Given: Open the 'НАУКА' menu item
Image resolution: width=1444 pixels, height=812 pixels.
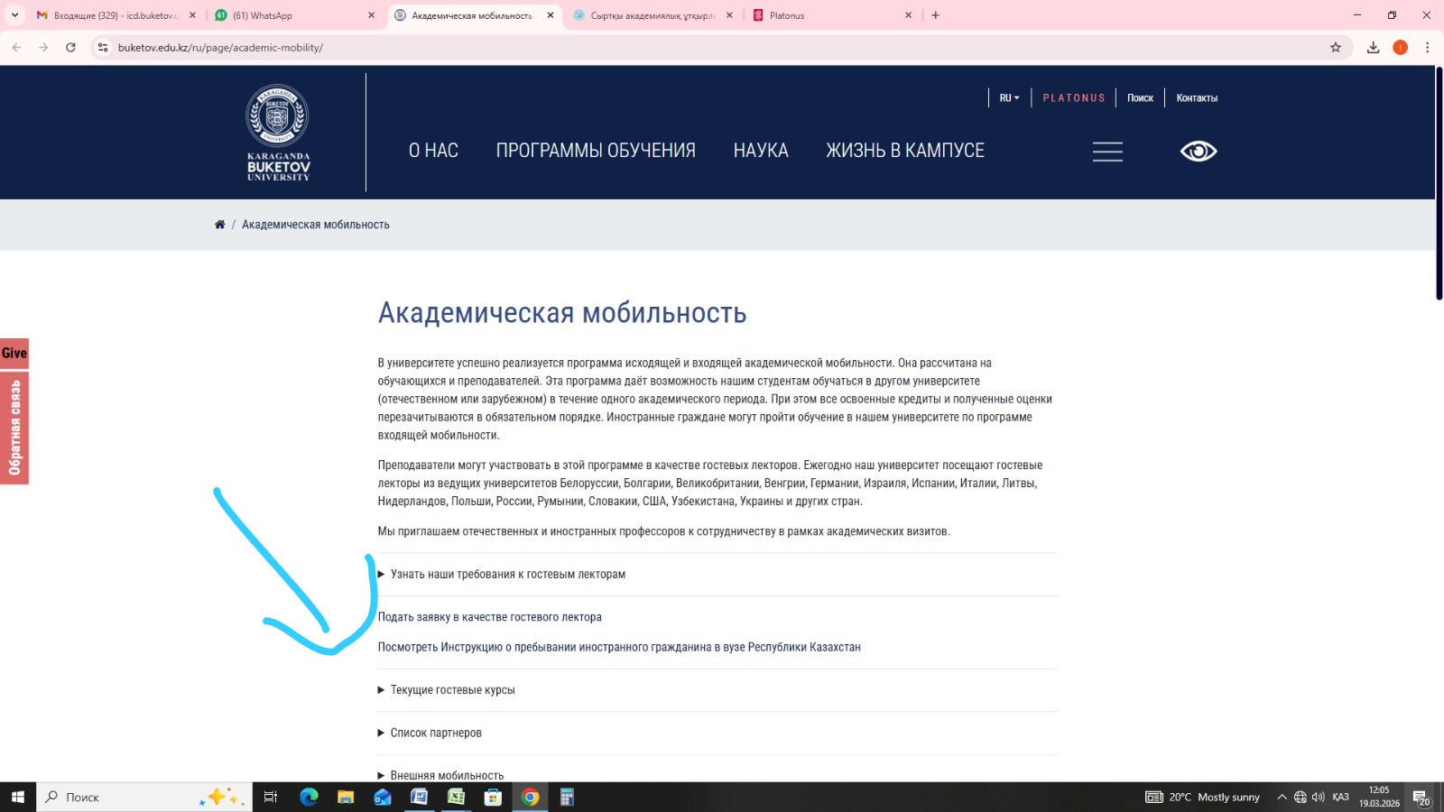Looking at the screenshot, I should (761, 152).
